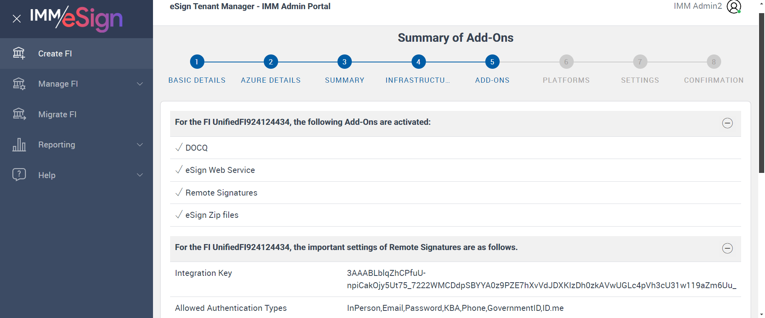The image size is (765, 318).
Task: Expand the Reporting submenu chevron
Action: tap(140, 145)
